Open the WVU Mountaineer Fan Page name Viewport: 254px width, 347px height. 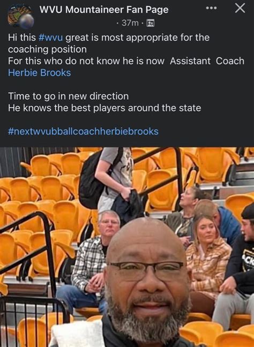(104, 10)
